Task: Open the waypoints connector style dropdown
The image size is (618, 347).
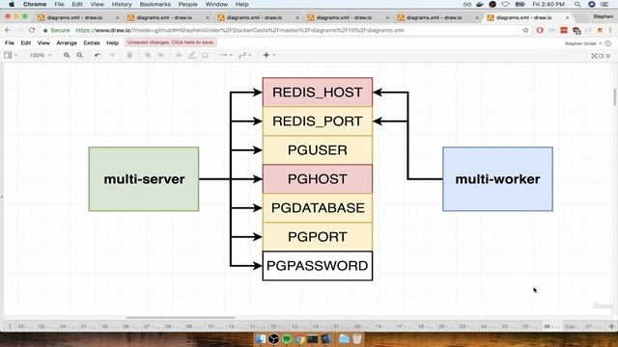Action: pyautogui.click(x=244, y=56)
